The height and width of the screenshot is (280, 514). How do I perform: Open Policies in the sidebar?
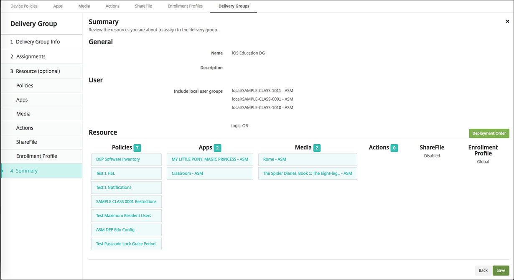tap(41, 86)
